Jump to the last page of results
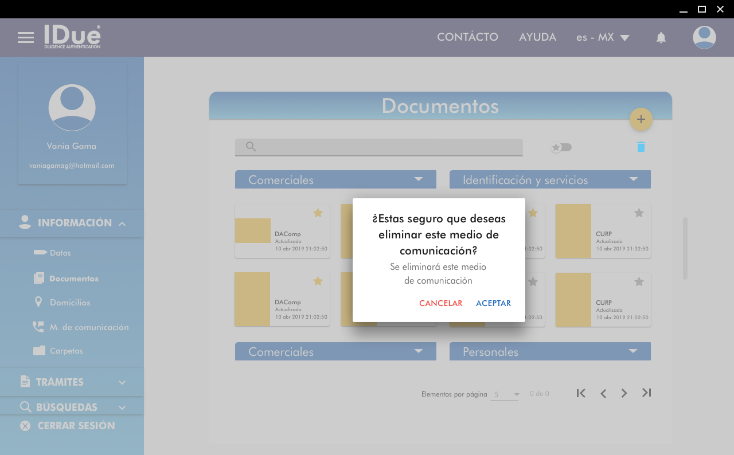Viewport: 734px width, 455px height. 646,393
